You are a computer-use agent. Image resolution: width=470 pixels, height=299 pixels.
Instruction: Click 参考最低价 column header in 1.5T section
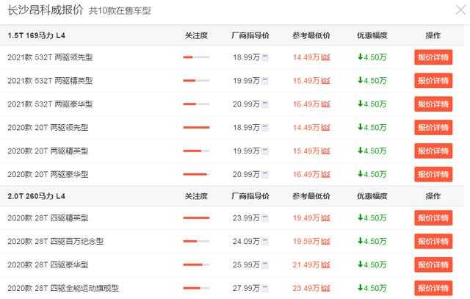click(x=311, y=35)
